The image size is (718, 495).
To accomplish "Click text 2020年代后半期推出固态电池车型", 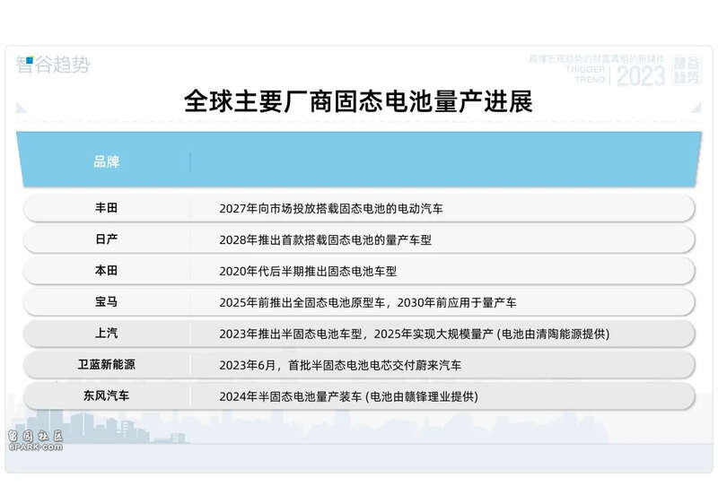I will point(308,272).
